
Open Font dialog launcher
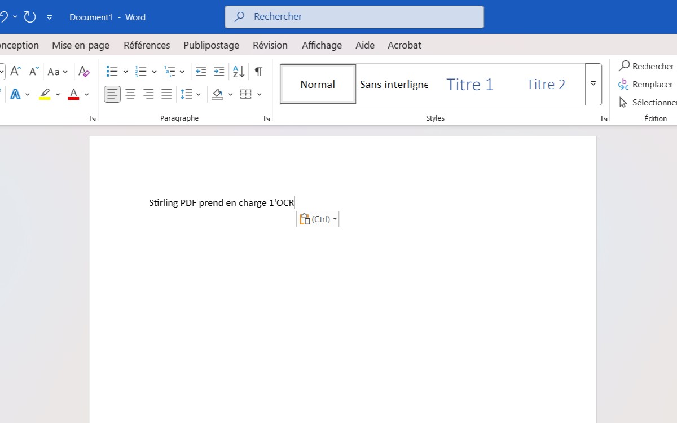[93, 118]
